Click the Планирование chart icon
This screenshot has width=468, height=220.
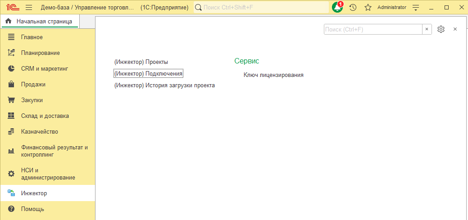(11, 53)
